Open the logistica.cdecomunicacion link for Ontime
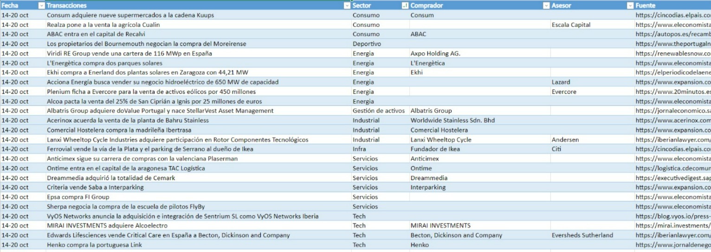 [673, 168]
